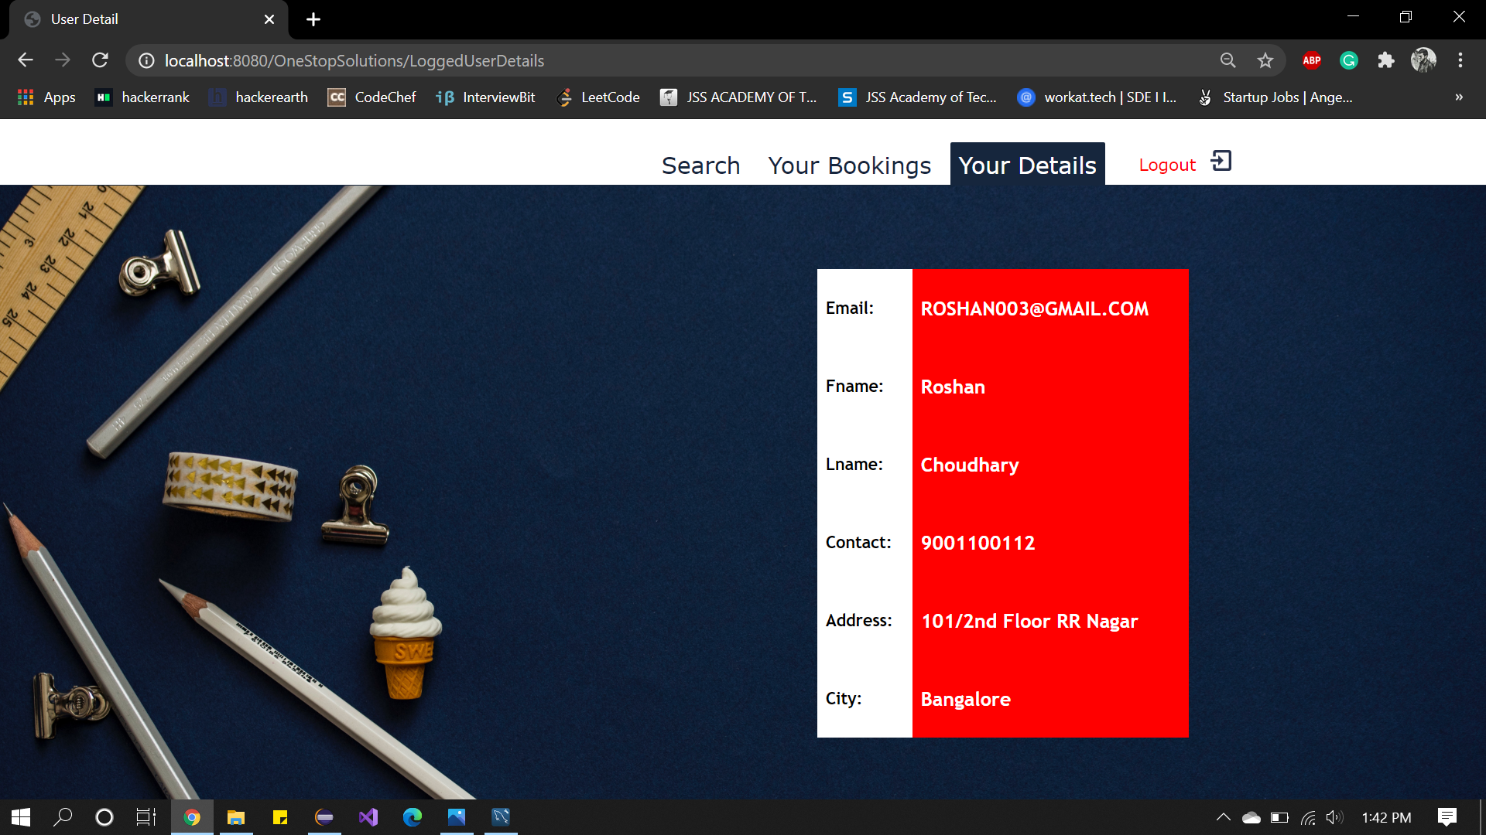The width and height of the screenshot is (1486, 835).
Task: Click the site information icon
Action: coord(146,60)
